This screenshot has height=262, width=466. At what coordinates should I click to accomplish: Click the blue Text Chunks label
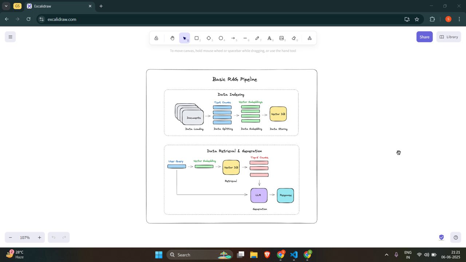tap(222, 103)
